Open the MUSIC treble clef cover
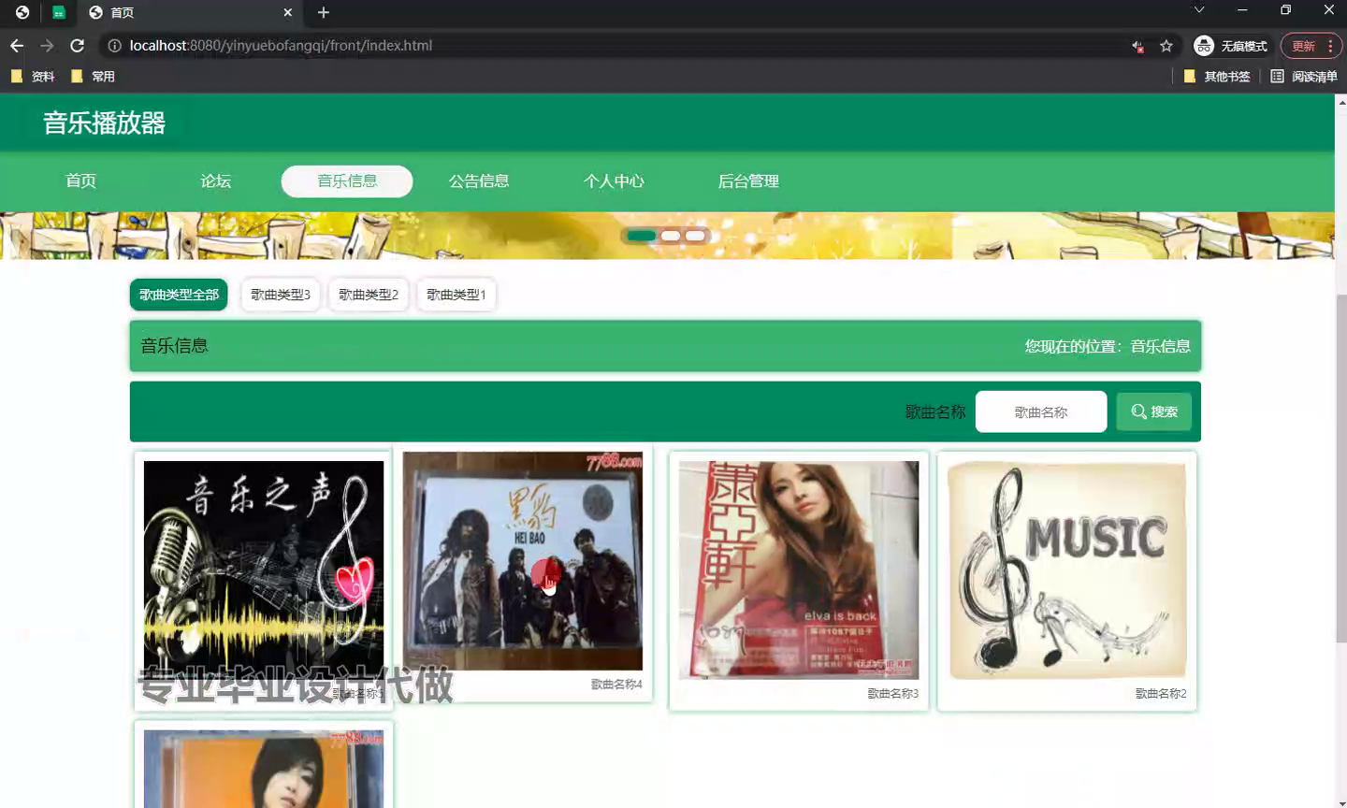The height and width of the screenshot is (808, 1347). (x=1067, y=570)
